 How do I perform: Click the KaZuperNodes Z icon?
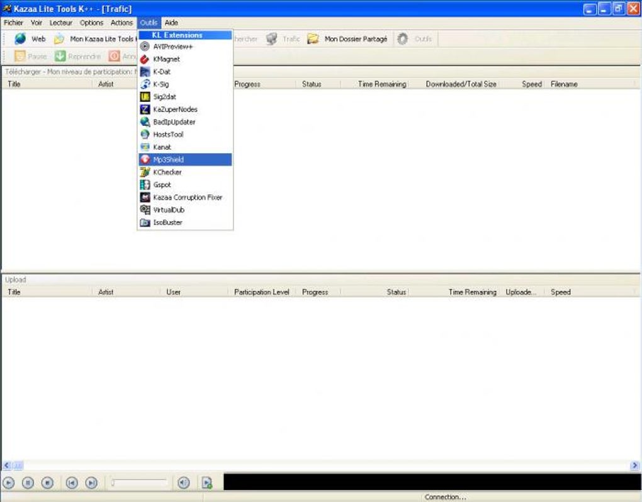[145, 110]
